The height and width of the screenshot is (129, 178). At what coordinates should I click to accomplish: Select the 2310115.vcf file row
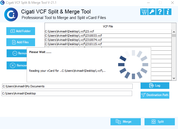point(108,44)
